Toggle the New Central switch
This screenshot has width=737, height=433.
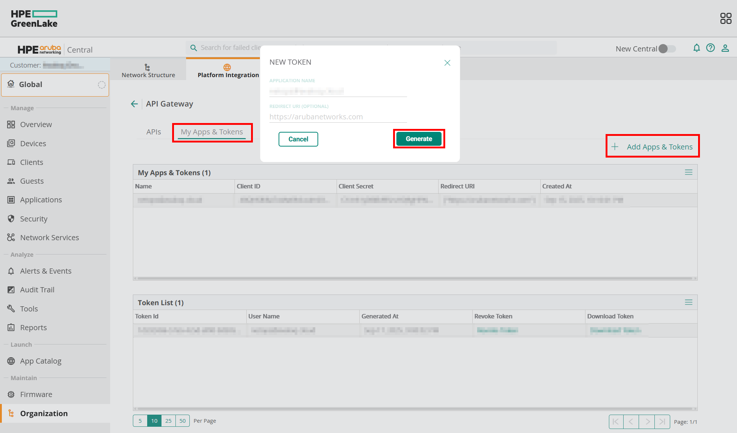coord(667,49)
